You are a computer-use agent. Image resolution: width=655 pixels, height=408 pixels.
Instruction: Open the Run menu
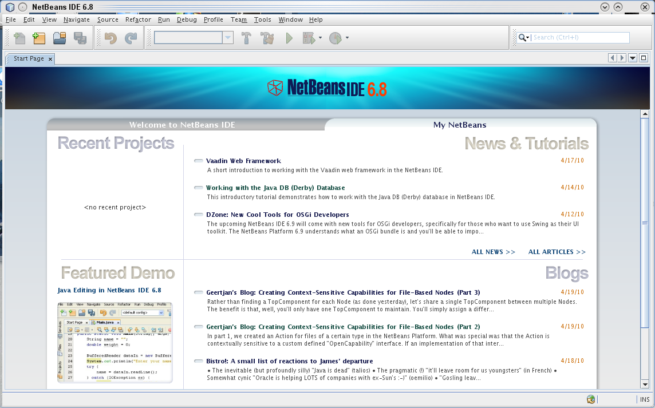(x=164, y=19)
